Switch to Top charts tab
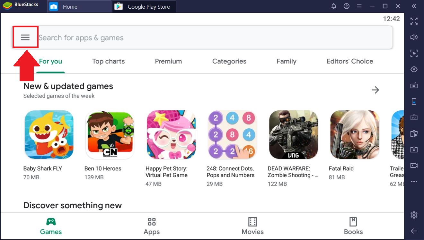The height and width of the screenshot is (240, 424). click(108, 61)
